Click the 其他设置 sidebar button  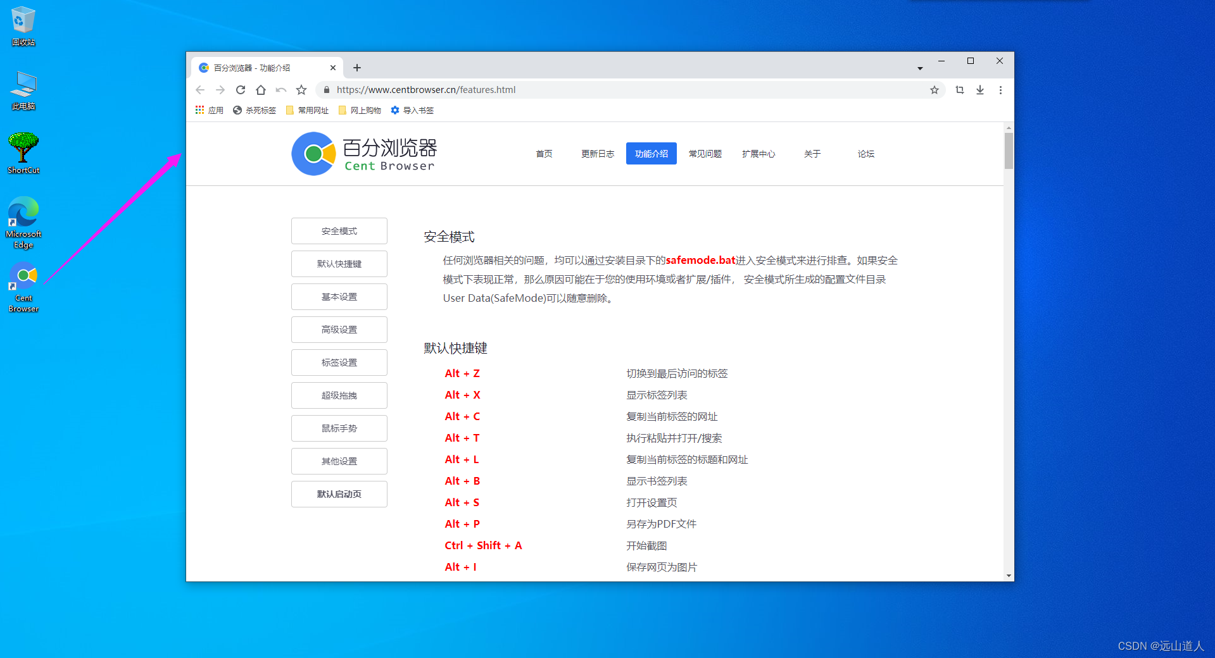point(339,461)
